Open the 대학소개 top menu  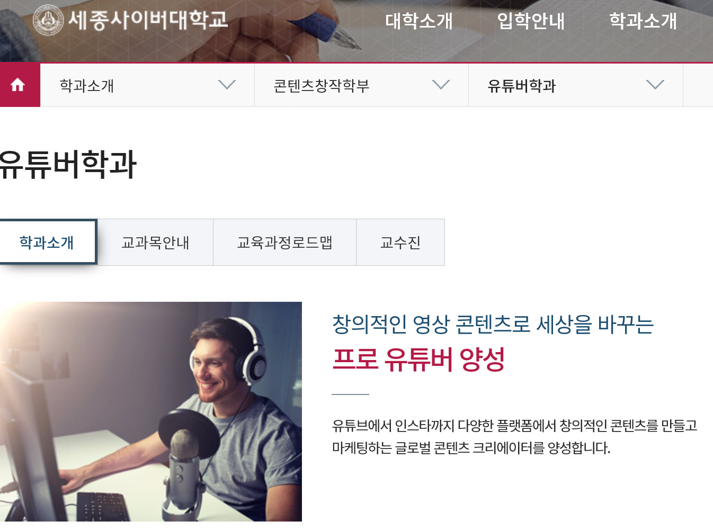pyautogui.click(x=419, y=21)
